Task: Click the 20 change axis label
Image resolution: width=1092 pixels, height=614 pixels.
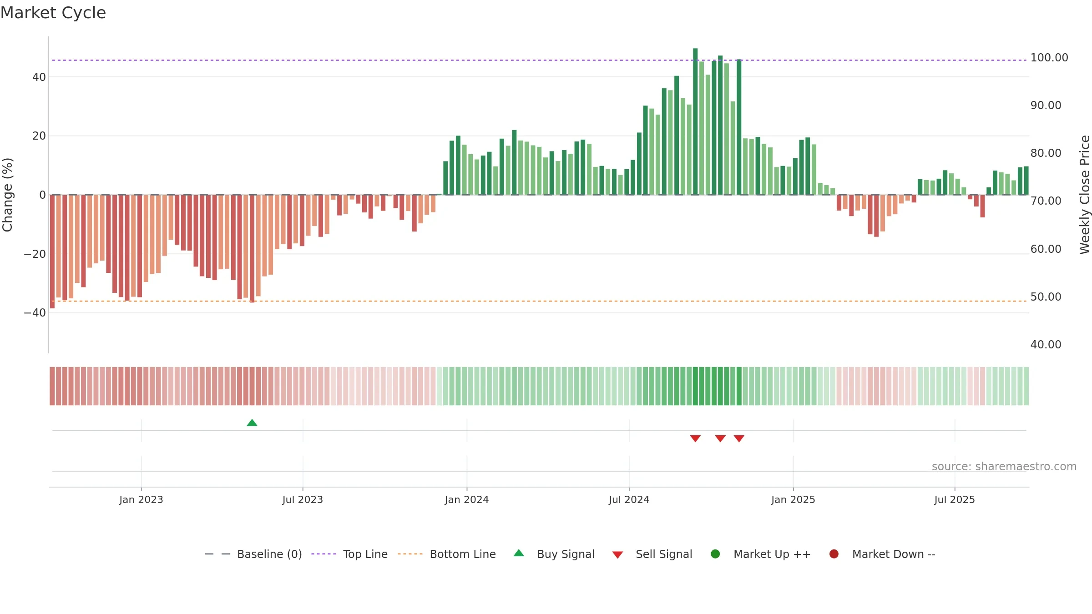Action: [39, 136]
